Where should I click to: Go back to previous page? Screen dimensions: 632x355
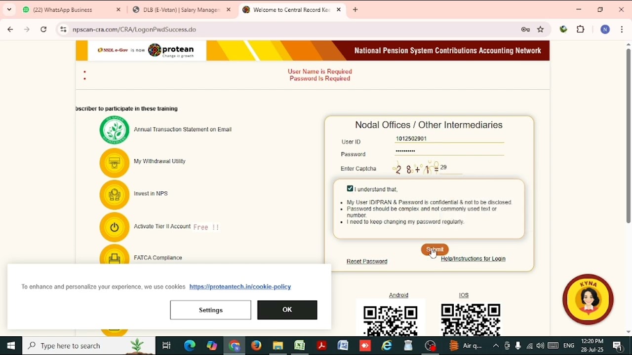[10, 30]
